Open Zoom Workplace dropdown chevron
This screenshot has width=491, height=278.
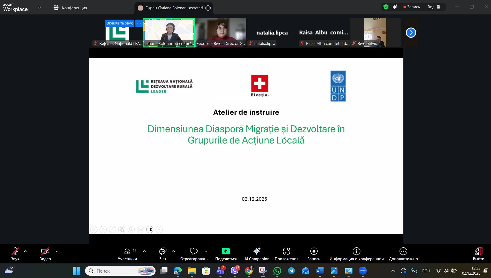click(40, 8)
